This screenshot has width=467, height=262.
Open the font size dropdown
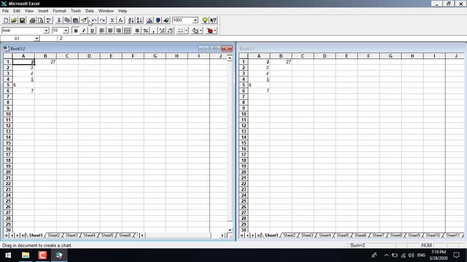66,31
